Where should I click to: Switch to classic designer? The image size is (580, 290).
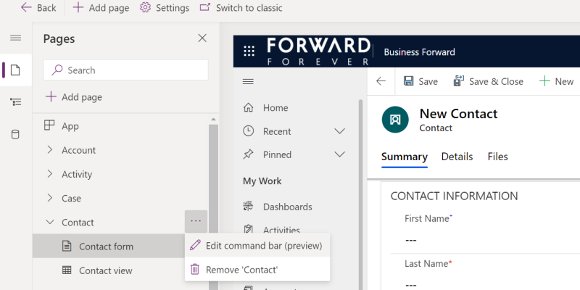241,8
